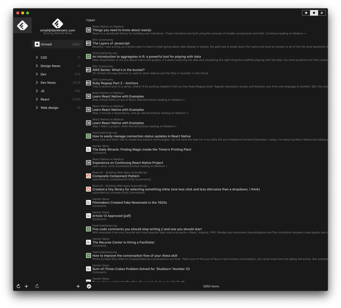Click the '5850 items' status text
This screenshot has width=341, height=308.
click(x=211, y=286)
